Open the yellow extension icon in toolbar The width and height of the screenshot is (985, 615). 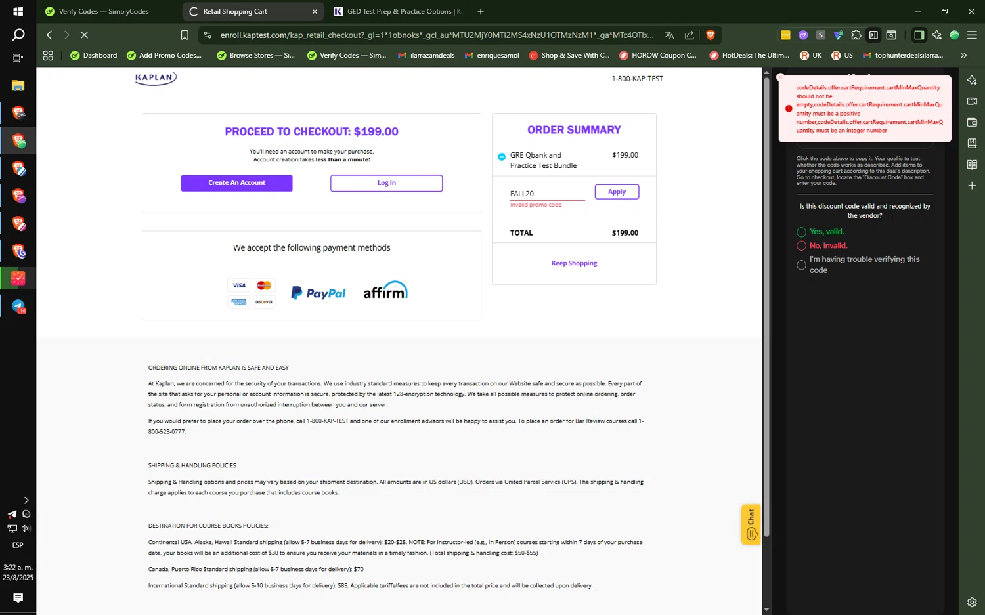pos(785,35)
